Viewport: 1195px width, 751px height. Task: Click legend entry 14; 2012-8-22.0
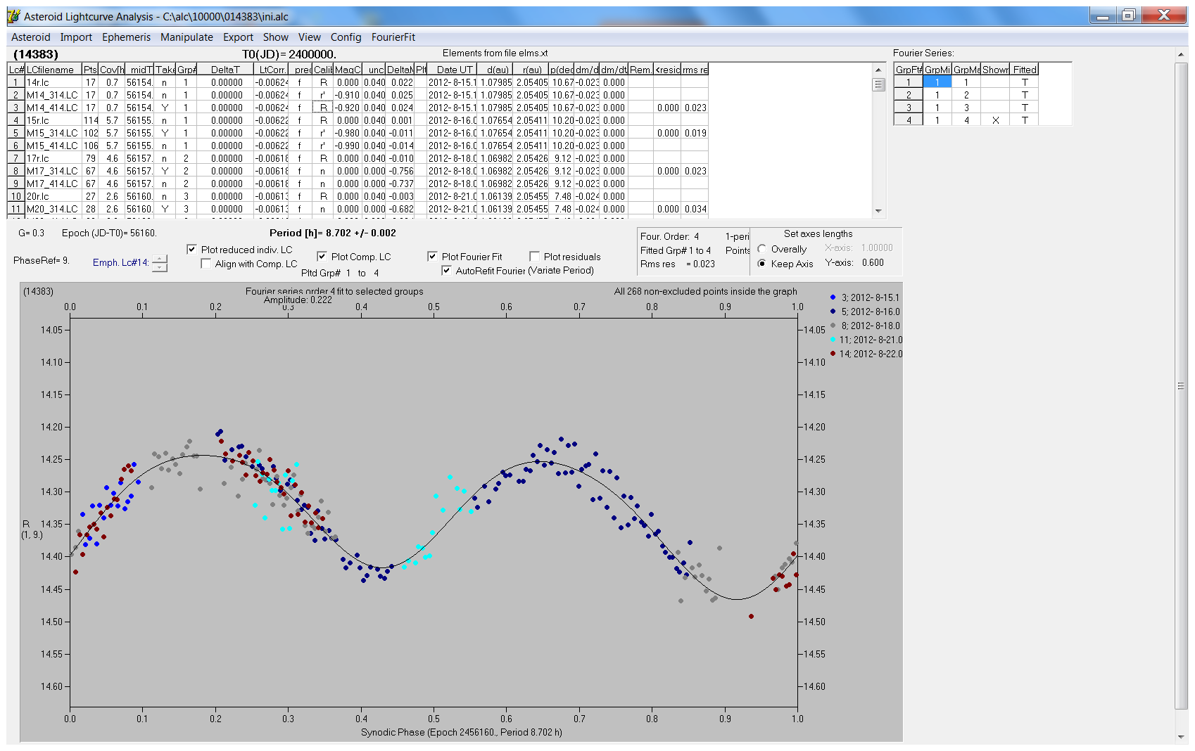[866, 354]
